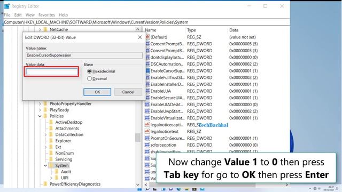Click the EnableCursorSup DWORD icon
Viewport: 342px width, 192px height.
[x=147, y=71]
